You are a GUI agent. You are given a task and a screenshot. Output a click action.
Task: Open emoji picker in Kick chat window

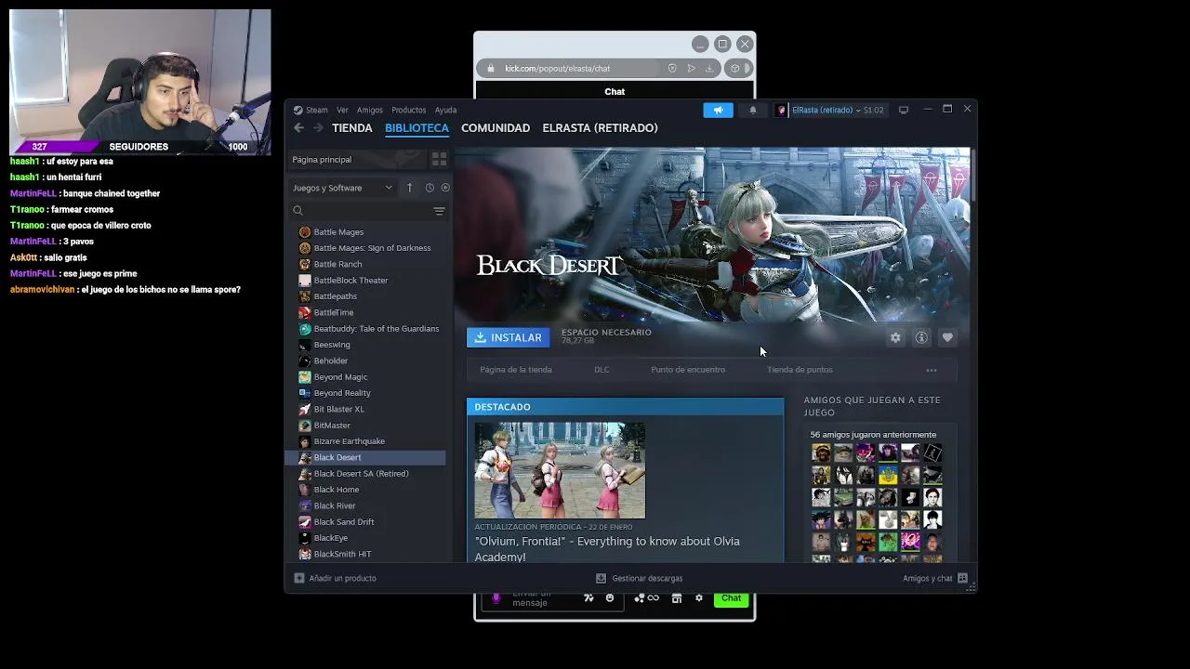tap(610, 598)
